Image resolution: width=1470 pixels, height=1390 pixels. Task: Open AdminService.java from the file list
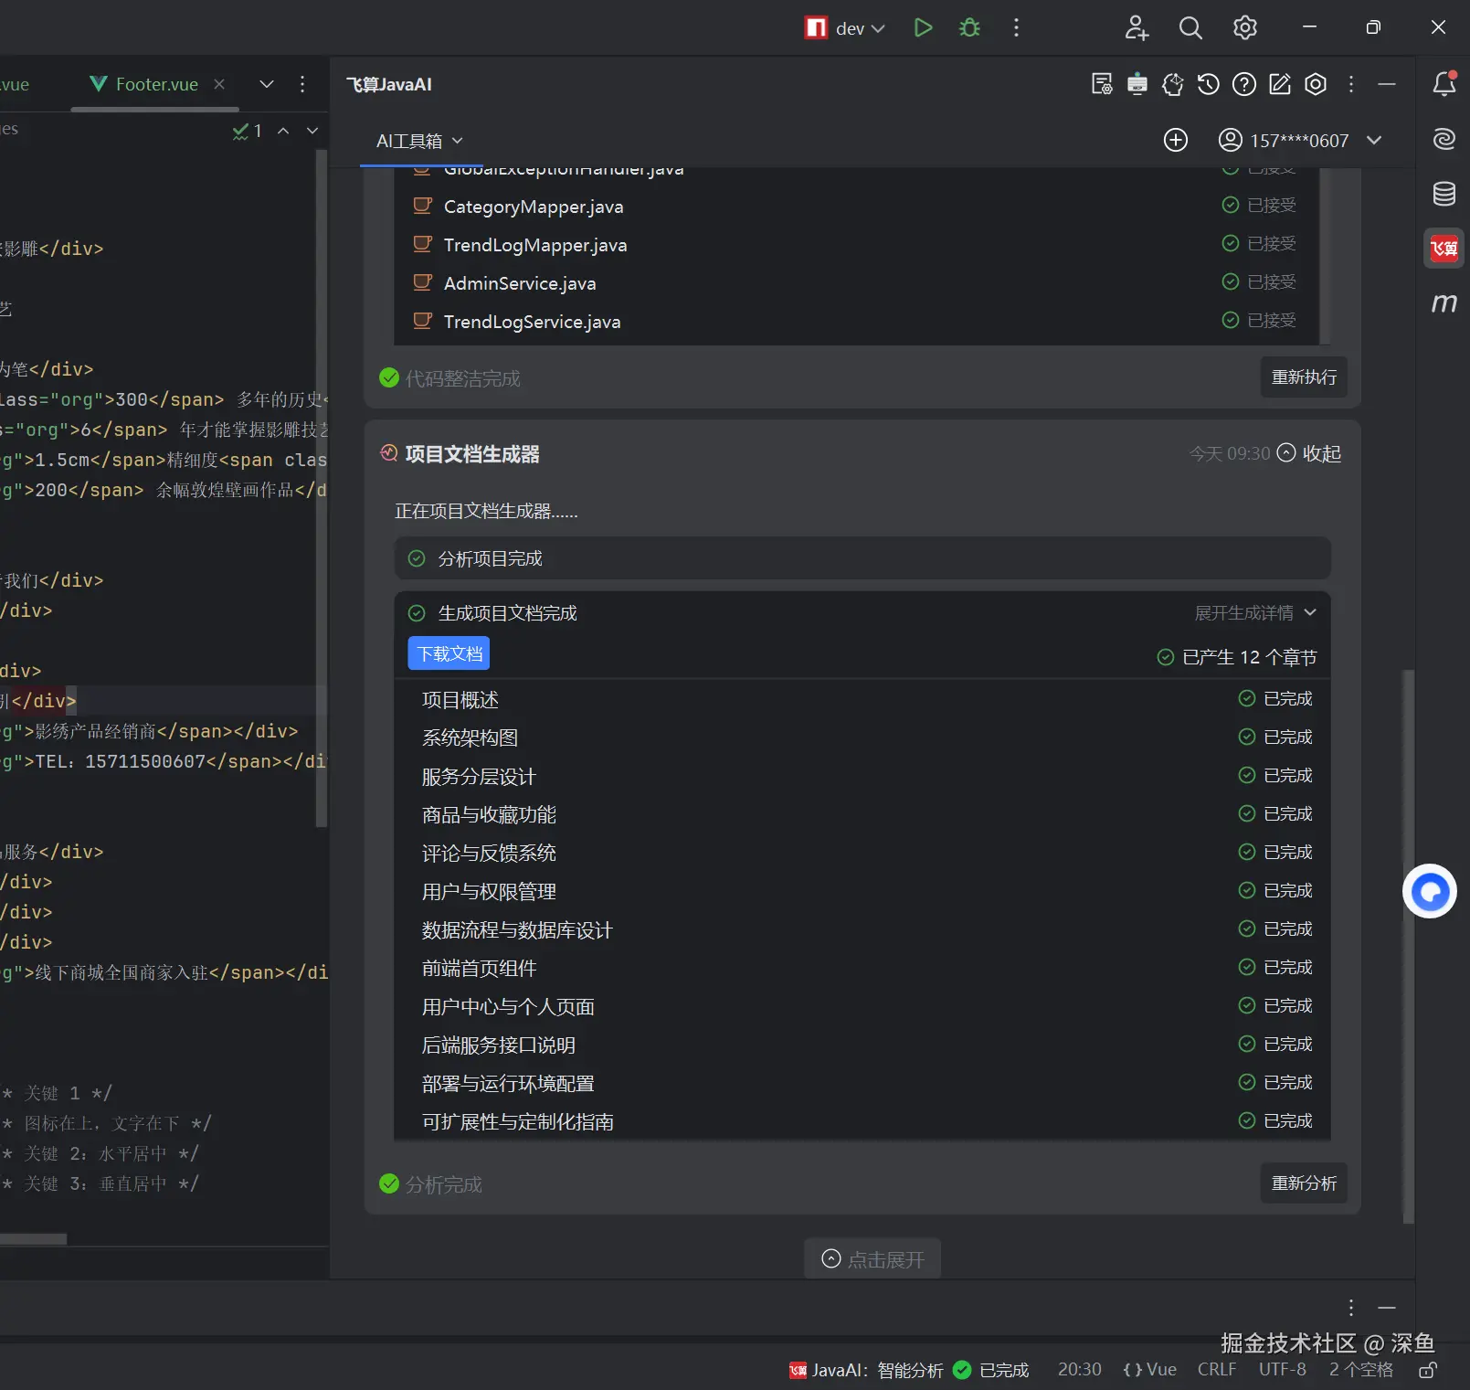[x=520, y=283]
